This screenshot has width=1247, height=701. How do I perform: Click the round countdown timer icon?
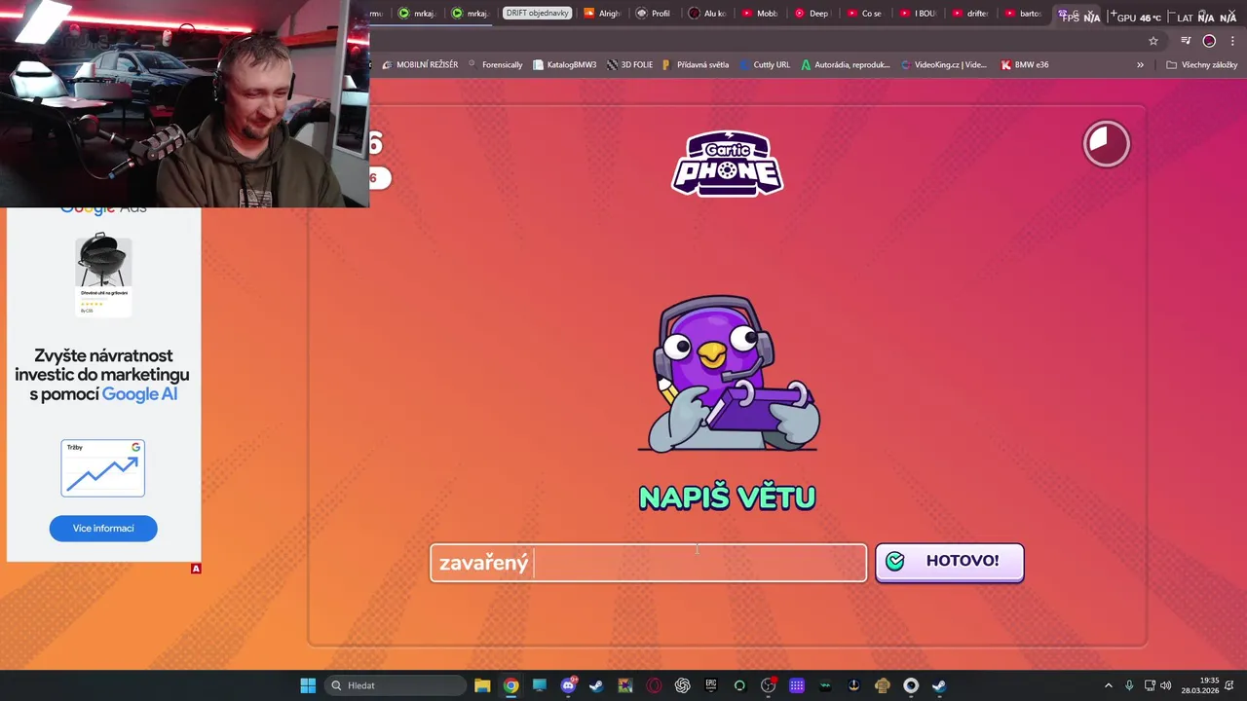pos(1106,144)
